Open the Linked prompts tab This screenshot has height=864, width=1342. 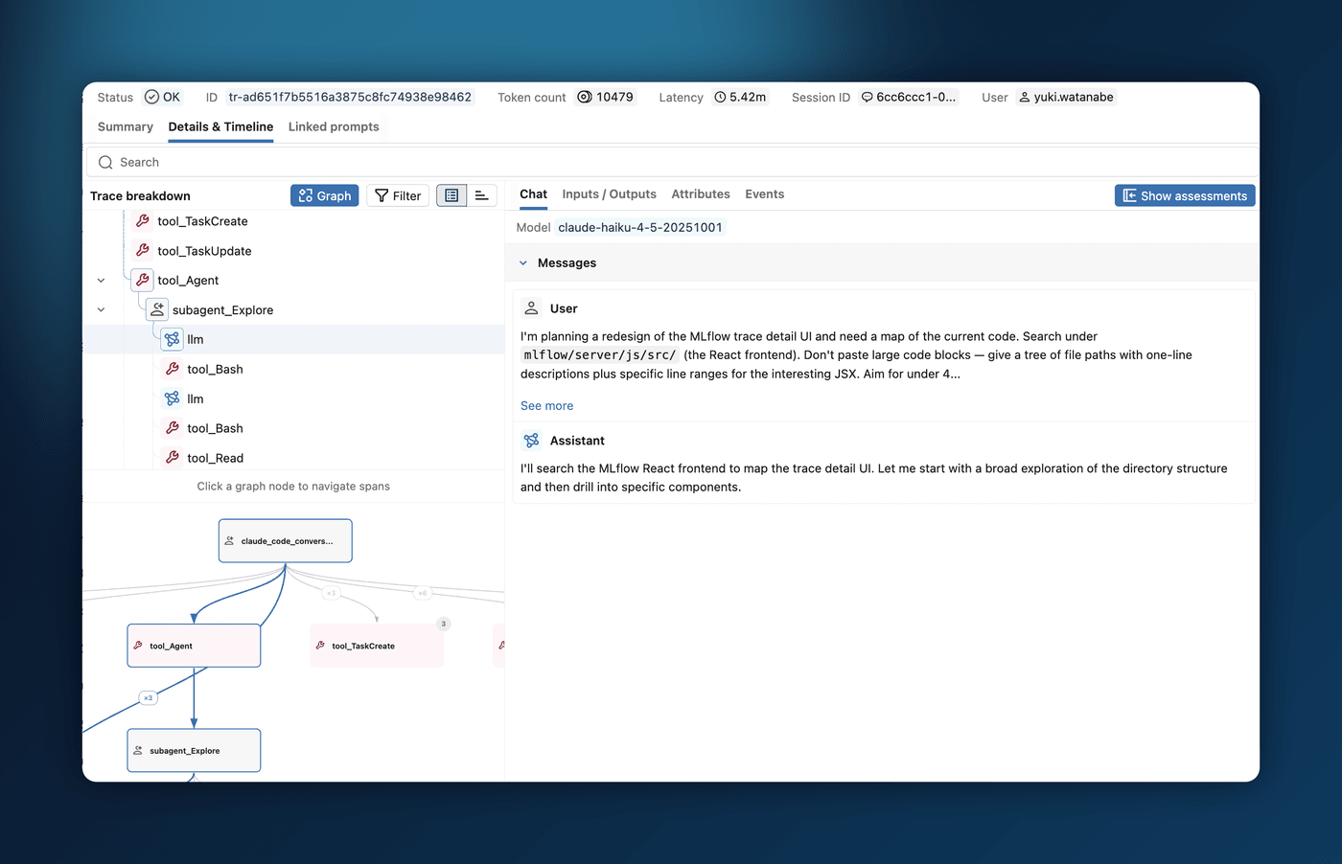pyautogui.click(x=334, y=126)
